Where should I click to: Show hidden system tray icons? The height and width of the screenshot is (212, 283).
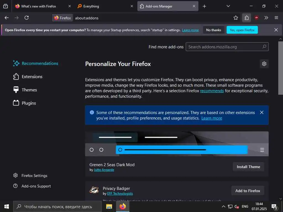223,206
